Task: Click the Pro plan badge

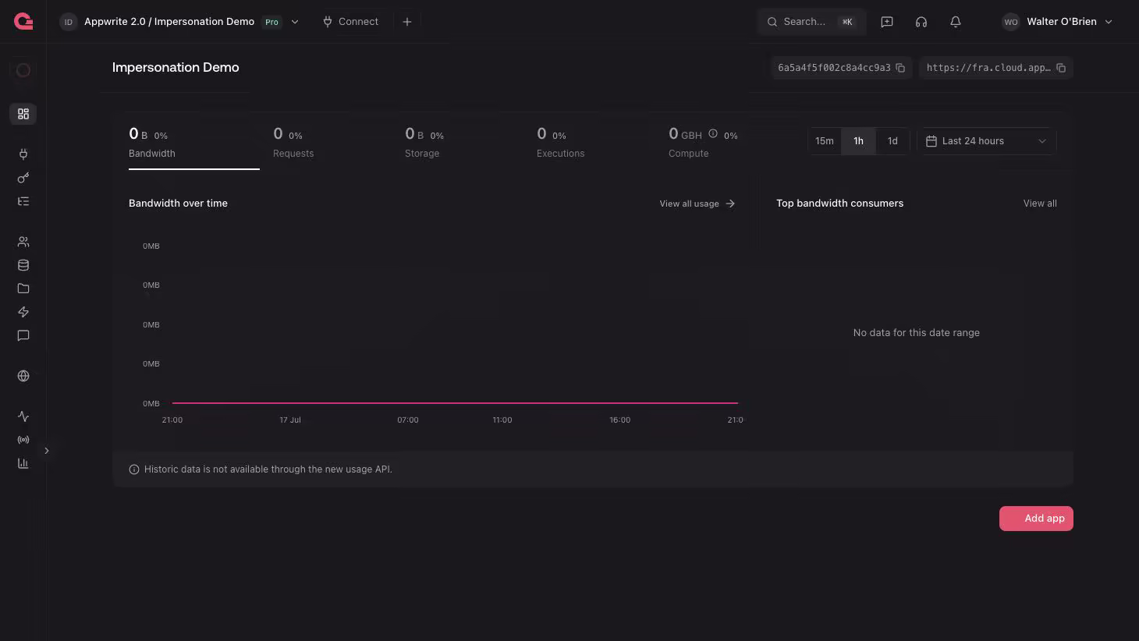Action: pyautogui.click(x=271, y=22)
